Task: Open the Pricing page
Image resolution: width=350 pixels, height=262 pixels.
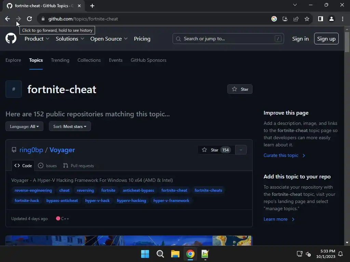Action: (x=142, y=39)
